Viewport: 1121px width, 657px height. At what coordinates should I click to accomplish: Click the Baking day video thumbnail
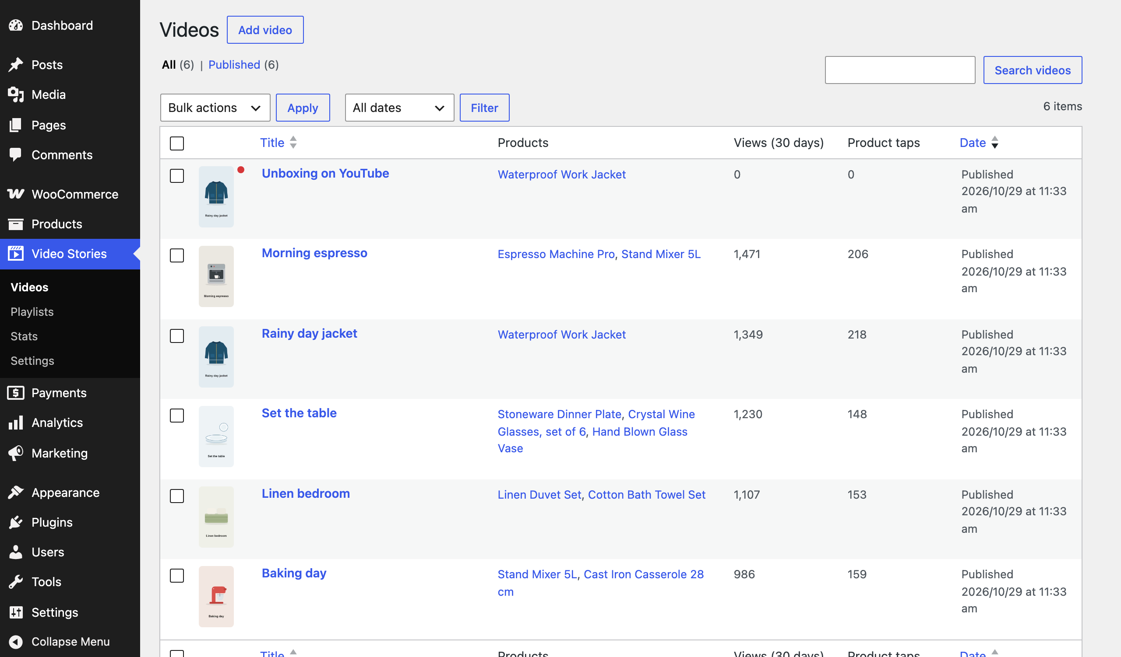tap(216, 597)
